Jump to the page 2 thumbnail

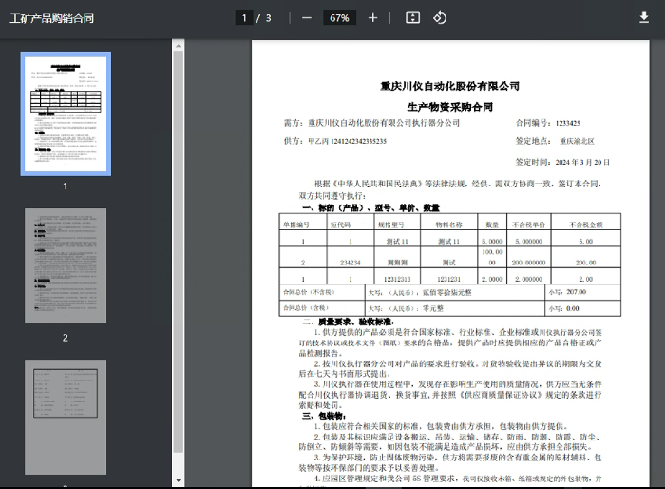pyautogui.click(x=66, y=267)
